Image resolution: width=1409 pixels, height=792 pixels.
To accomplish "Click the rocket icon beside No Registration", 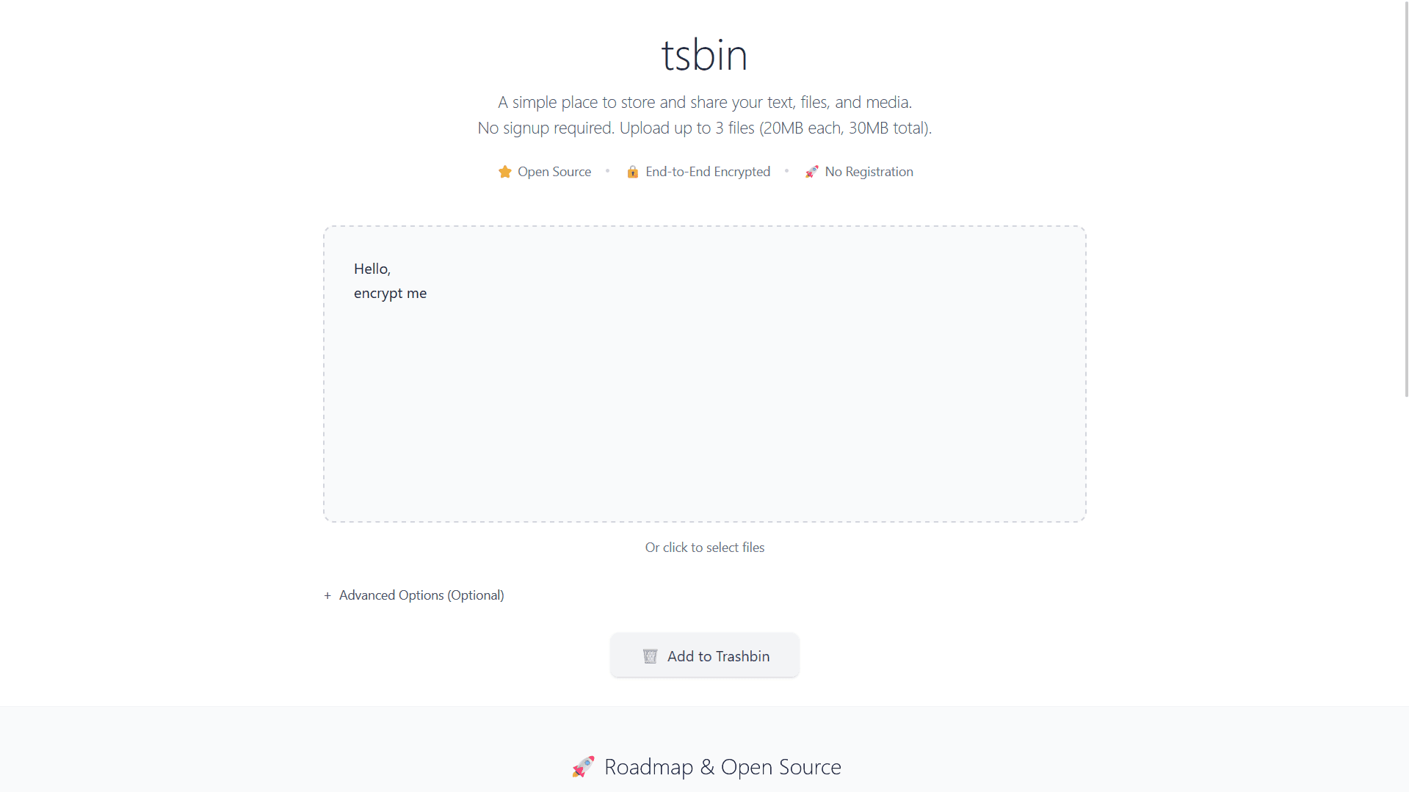I will tap(811, 172).
